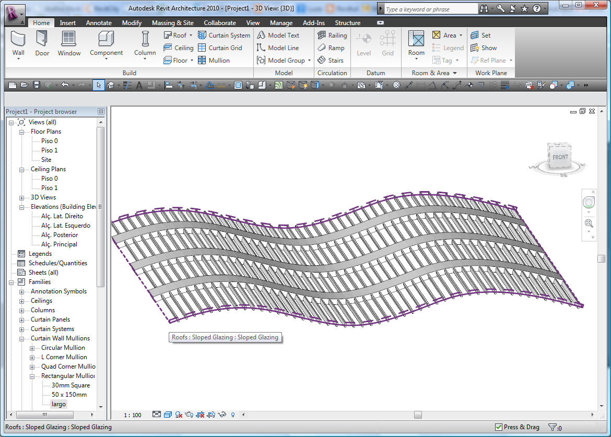Select the Wall tool
Viewport: 611px width, 437px height.
click(x=18, y=43)
